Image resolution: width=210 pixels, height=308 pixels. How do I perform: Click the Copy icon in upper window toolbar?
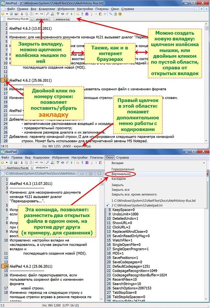pyautogui.click(x=27, y=14)
